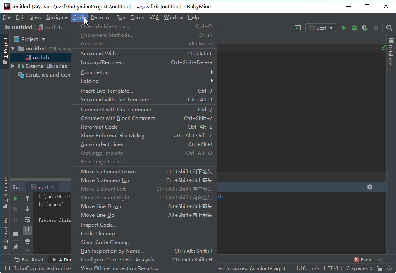Open the Event Log

pyautogui.click(x=368, y=260)
